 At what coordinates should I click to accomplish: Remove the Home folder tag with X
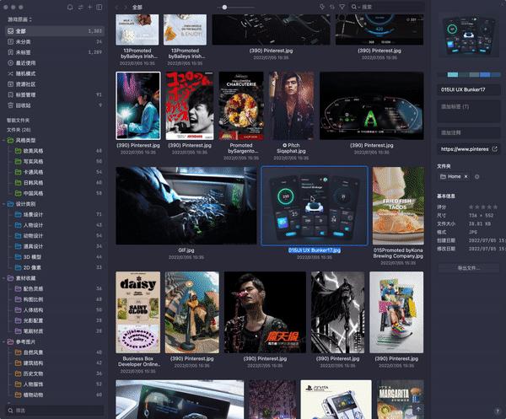(x=466, y=176)
